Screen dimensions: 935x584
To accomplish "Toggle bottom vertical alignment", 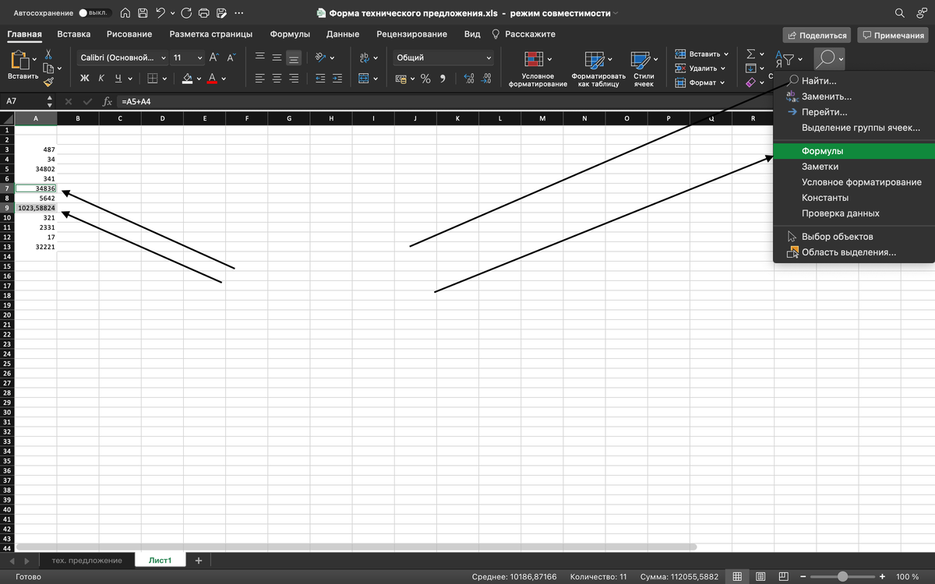I will click(294, 58).
